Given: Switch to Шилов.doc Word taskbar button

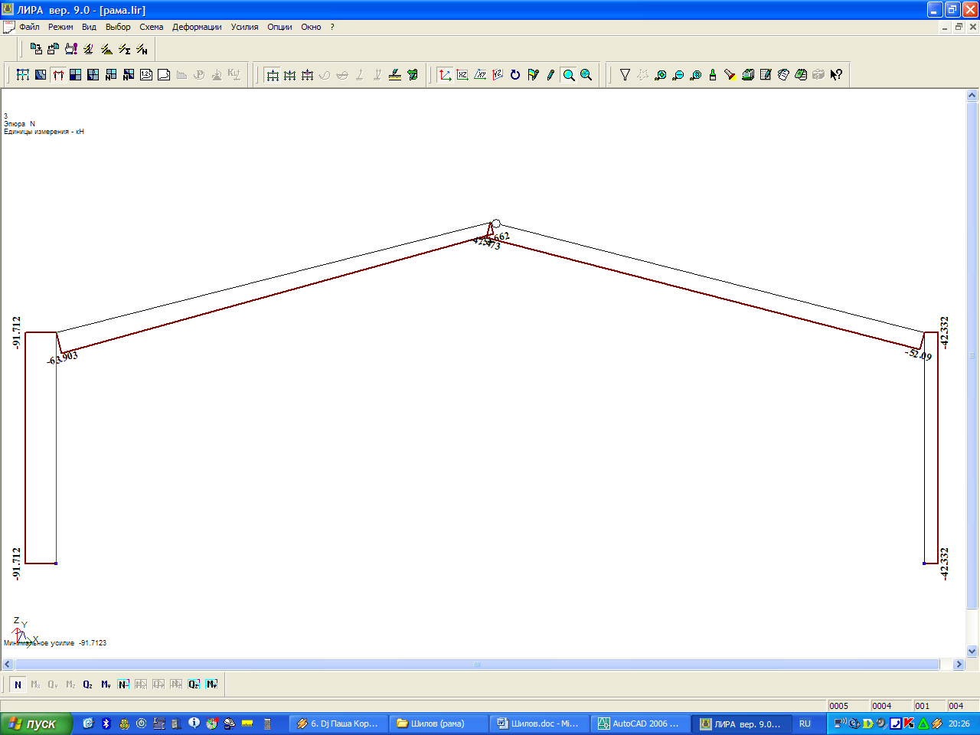Looking at the screenshot, I should pos(539,724).
